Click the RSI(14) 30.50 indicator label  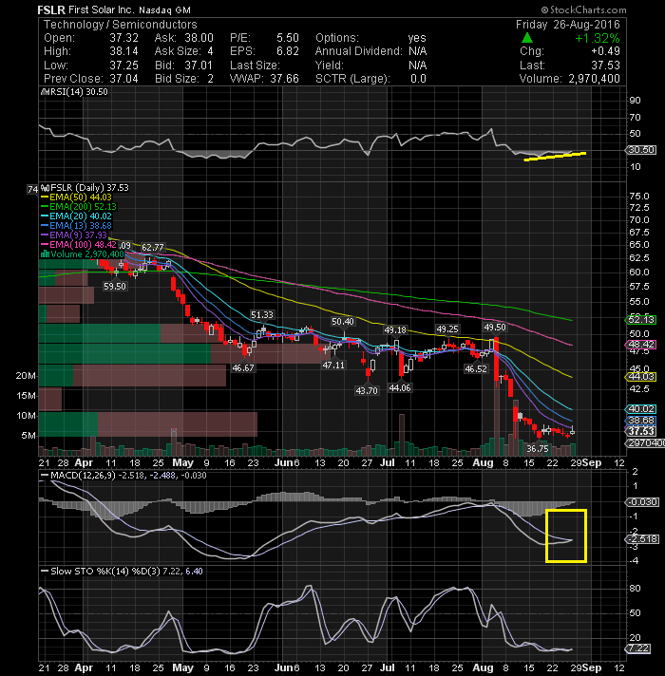tap(80, 92)
